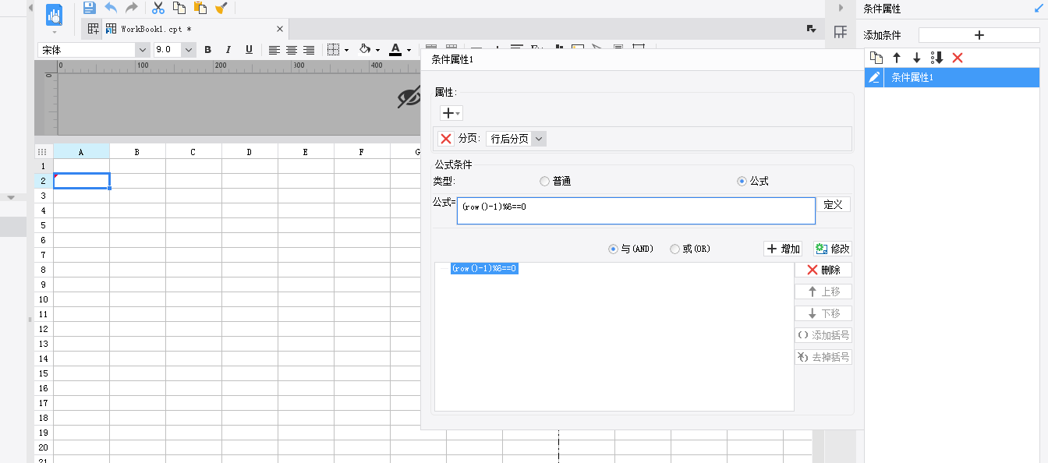Redo the last undone action
This screenshot has width=1048, height=463.
(x=132, y=8)
